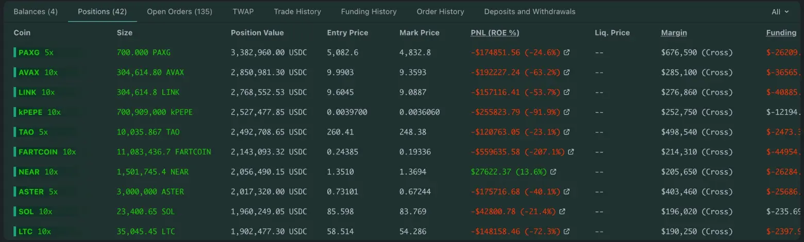Click the Margin column header
This screenshot has height=242, width=804.
(674, 32)
